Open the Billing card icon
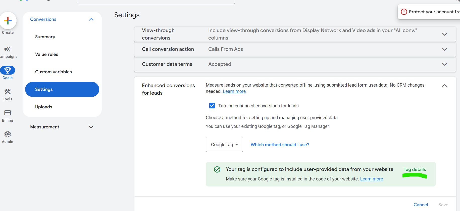 click(8, 113)
